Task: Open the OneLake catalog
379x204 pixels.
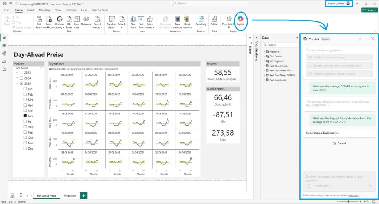Action: (60, 22)
